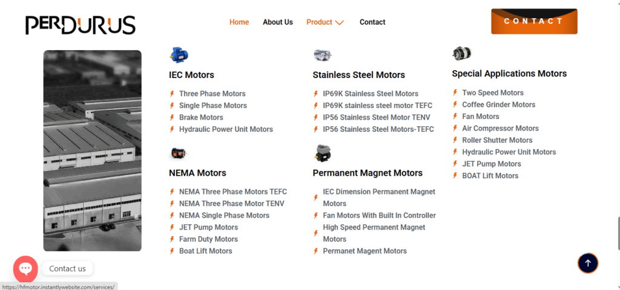Open Farm Duty Motors link
This screenshot has width=620, height=290.
(208, 239)
